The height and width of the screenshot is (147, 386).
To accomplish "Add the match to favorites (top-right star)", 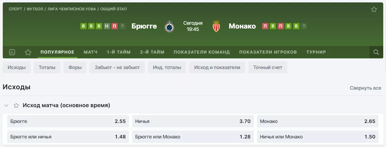I will 374,10.
